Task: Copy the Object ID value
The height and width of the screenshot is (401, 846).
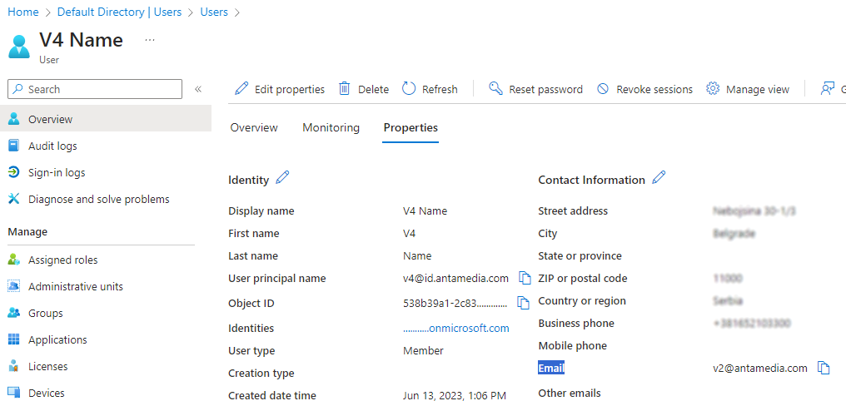Action: (x=523, y=303)
